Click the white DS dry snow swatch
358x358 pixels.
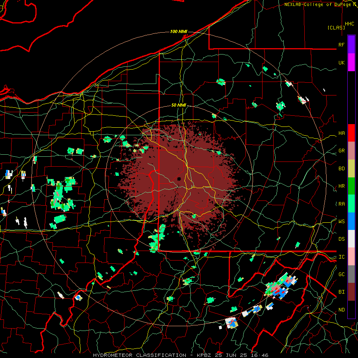pyautogui.click(x=351, y=239)
